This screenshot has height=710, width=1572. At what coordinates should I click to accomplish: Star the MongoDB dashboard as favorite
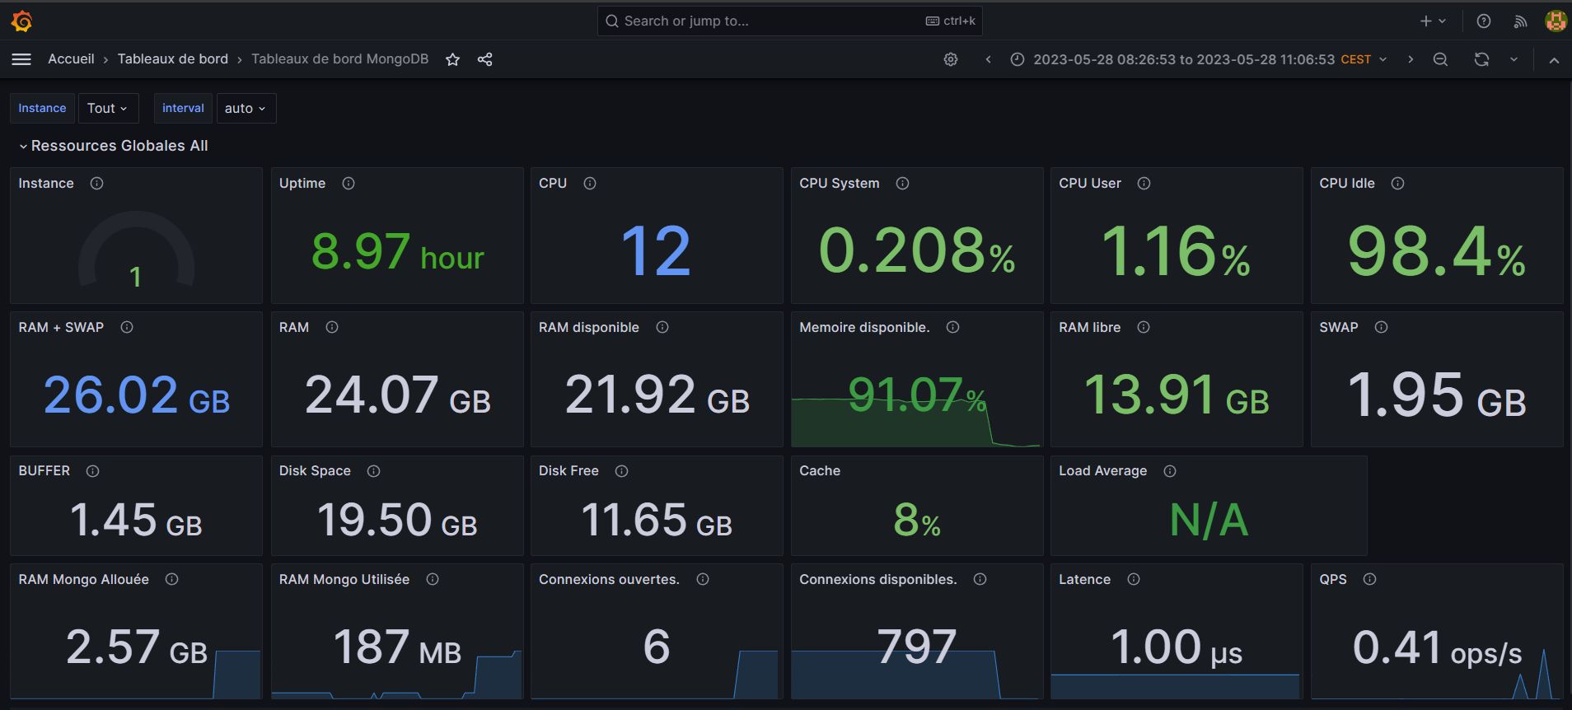click(452, 59)
